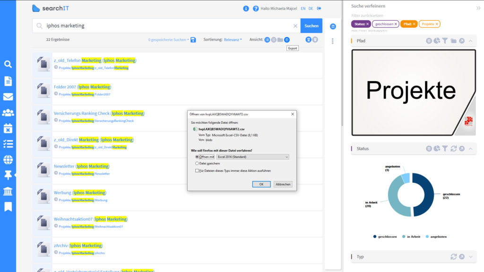This screenshot has width=484, height=272.
Task: Remove the 'Projekte' filter tag
Action: tap(437, 24)
